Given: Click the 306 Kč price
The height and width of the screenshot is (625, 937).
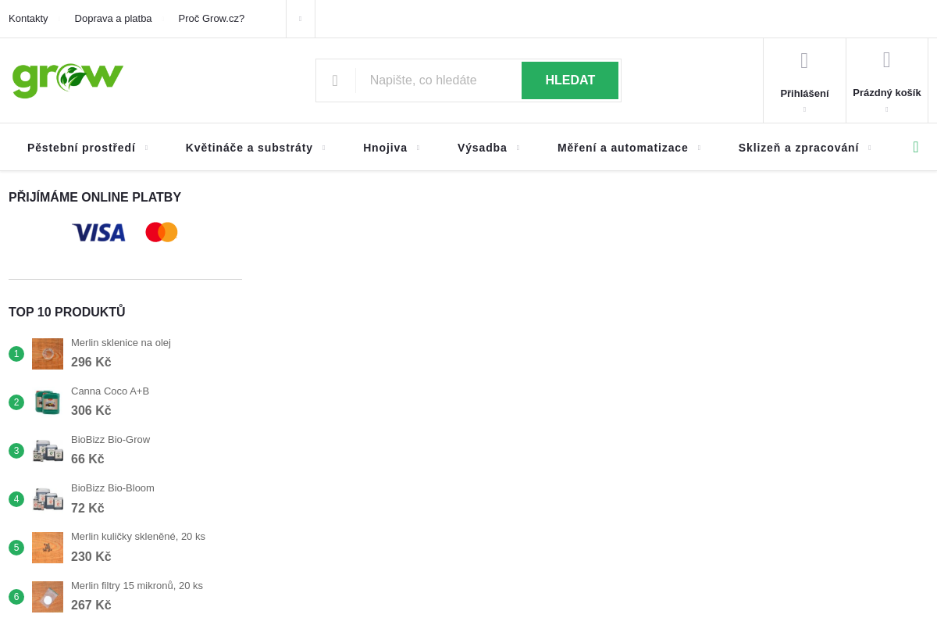Looking at the screenshot, I should tap(91, 411).
